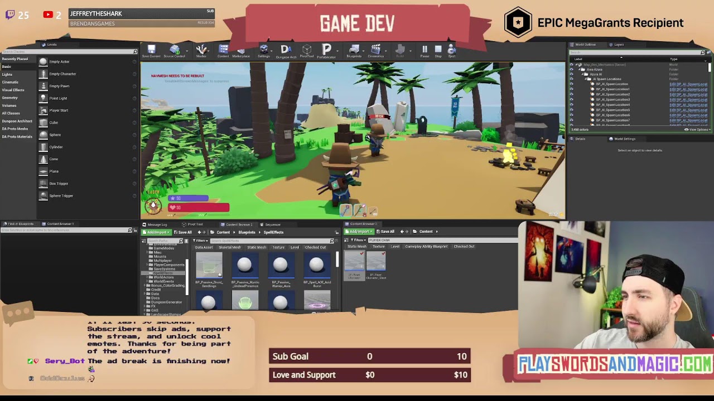Viewport: 714px width, 401px height.
Task: Select Player Start in the Place Actors list
Action: click(88, 110)
